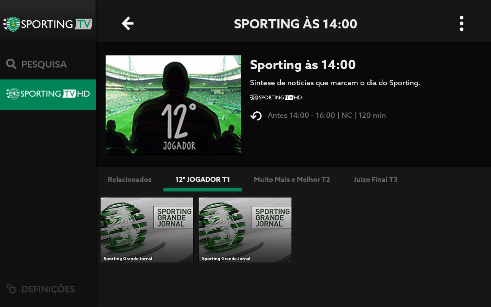The image size is (491, 307).
Task: Click the header title SPORTING ÀS 14:00
Action: [x=295, y=24]
